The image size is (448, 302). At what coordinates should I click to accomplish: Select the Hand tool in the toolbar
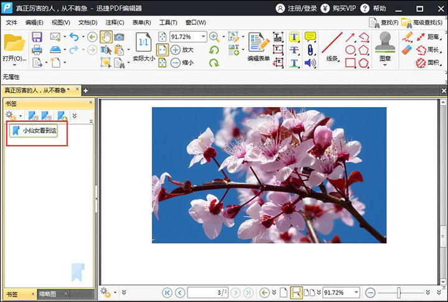(x=106, y=37)
